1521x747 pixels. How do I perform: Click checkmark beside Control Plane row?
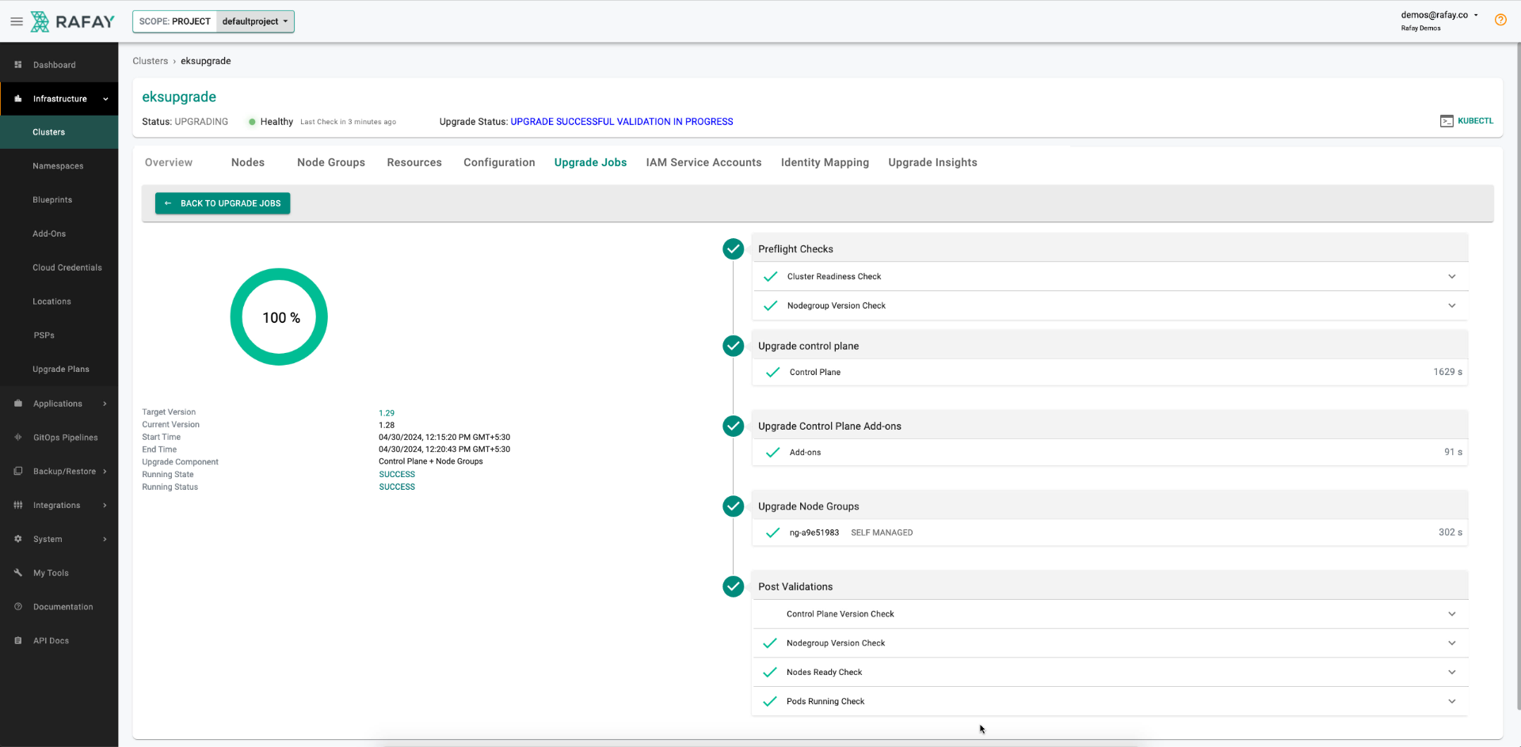pyautogui.click(x=772, y=372)
